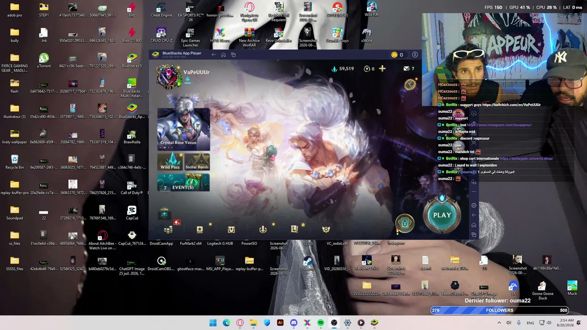Select the Revo Uninstaller desktop shortcut
Image resolution: width=587 pixels, height=330 pixels.
coord(278,35)
